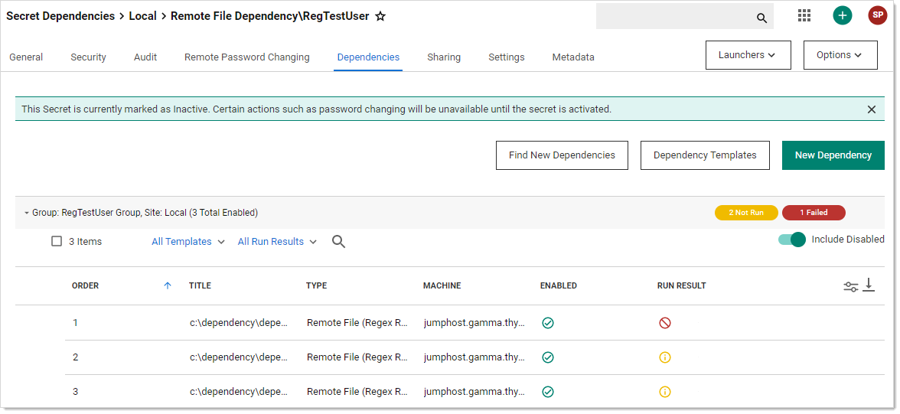Click the green plus create icon
Screen dimensions: 900x414
[842, 15]
